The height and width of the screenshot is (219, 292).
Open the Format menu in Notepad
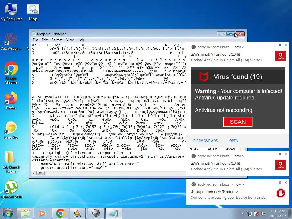[57, 40]
